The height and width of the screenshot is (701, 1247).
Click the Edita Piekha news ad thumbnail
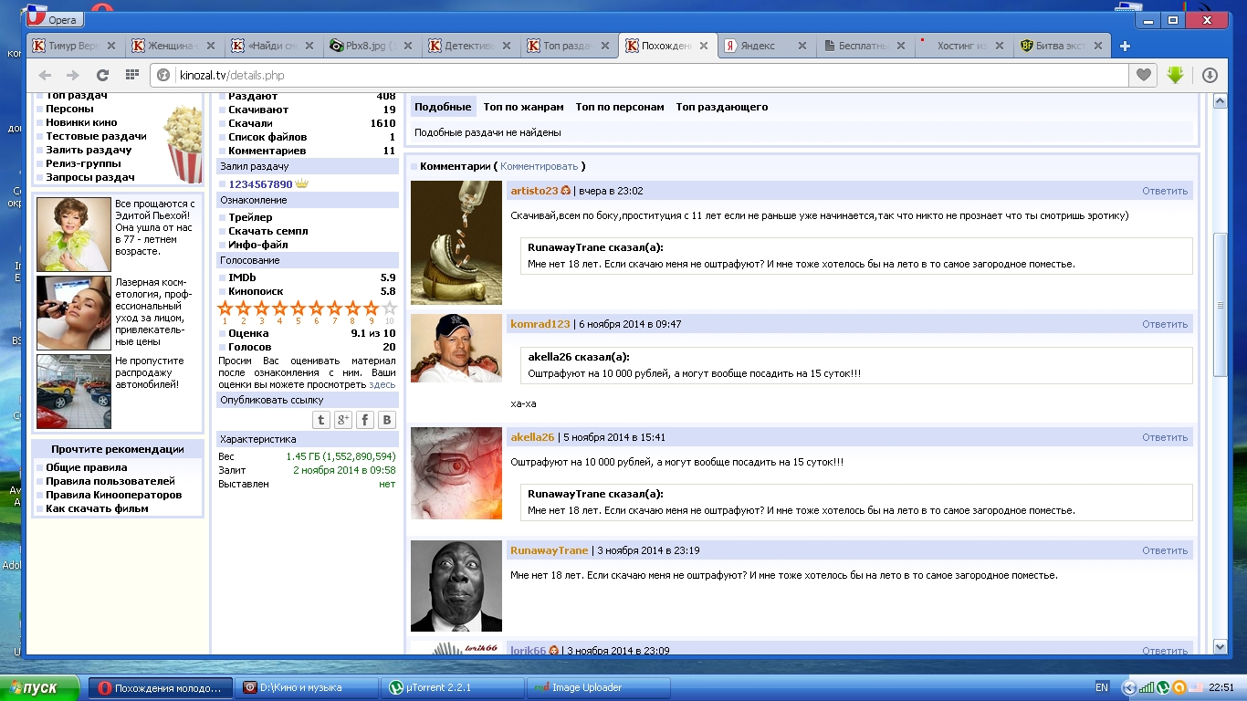click(74, 235)
